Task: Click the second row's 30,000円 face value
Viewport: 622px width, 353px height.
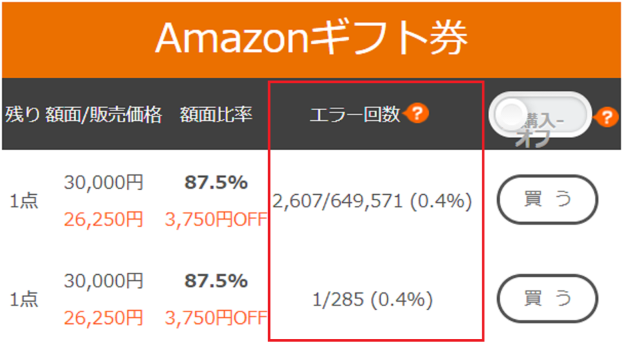Action: point(104,281)
